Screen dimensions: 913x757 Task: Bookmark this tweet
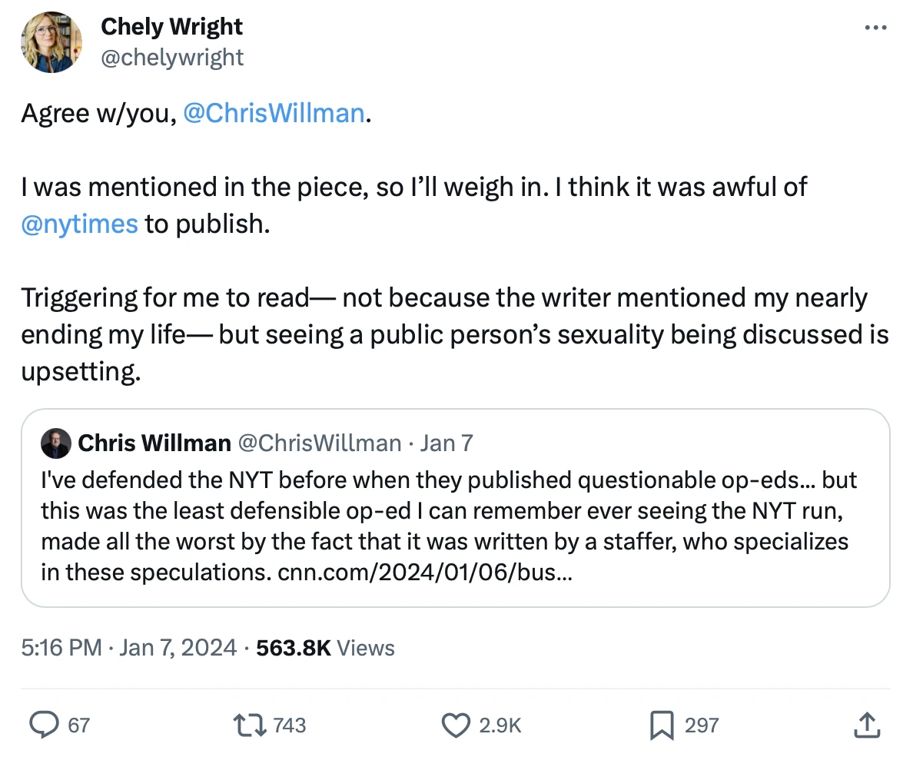tap(662, 725)
